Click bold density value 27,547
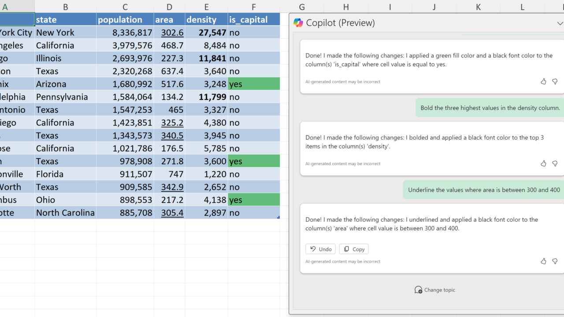Viewport: 564px width, 317px height. [206, 33]
